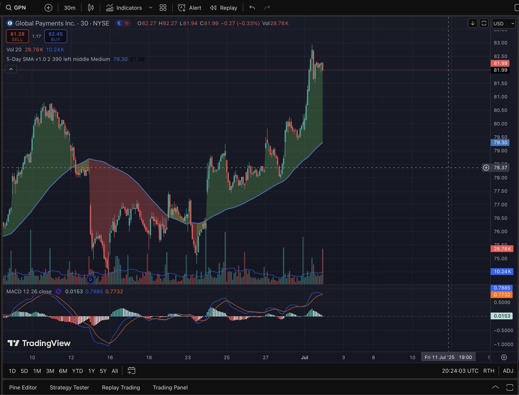Click the 0.7732 signal axis label
This screenshot has width=519, height=395.
point(501,295)
